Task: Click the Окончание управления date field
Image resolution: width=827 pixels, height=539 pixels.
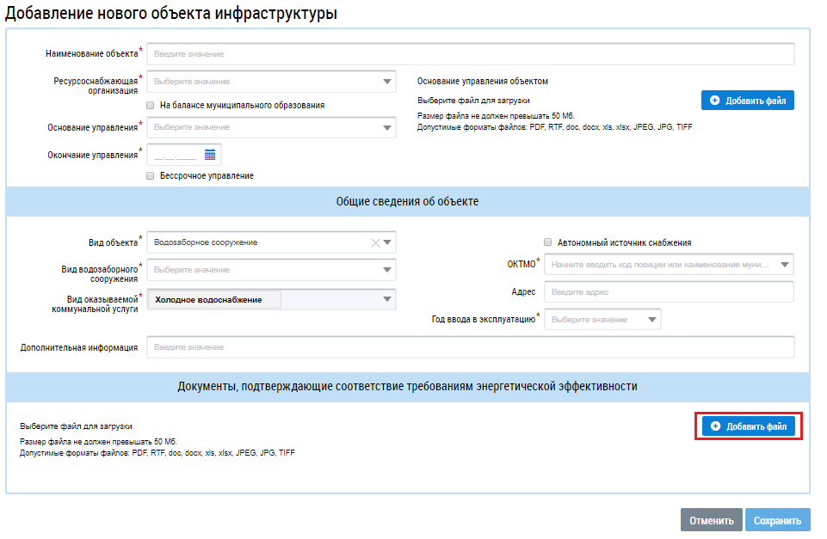Action: click(x=175, y=155)
